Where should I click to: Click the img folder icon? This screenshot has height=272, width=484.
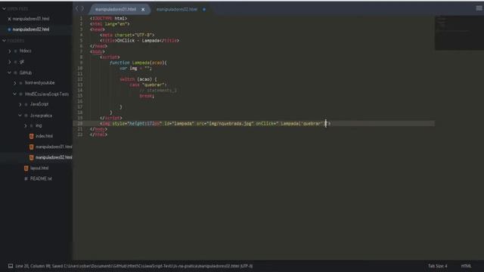pyautogui.click(x=32, y=126)
